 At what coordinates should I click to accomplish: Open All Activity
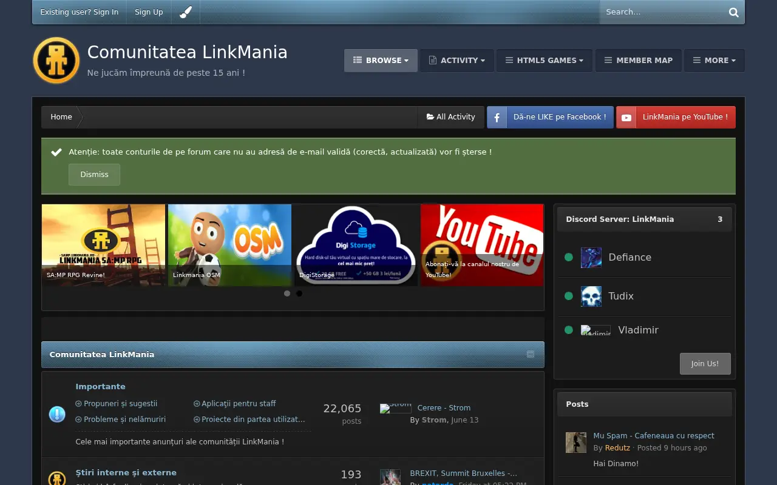click(450, 117)
